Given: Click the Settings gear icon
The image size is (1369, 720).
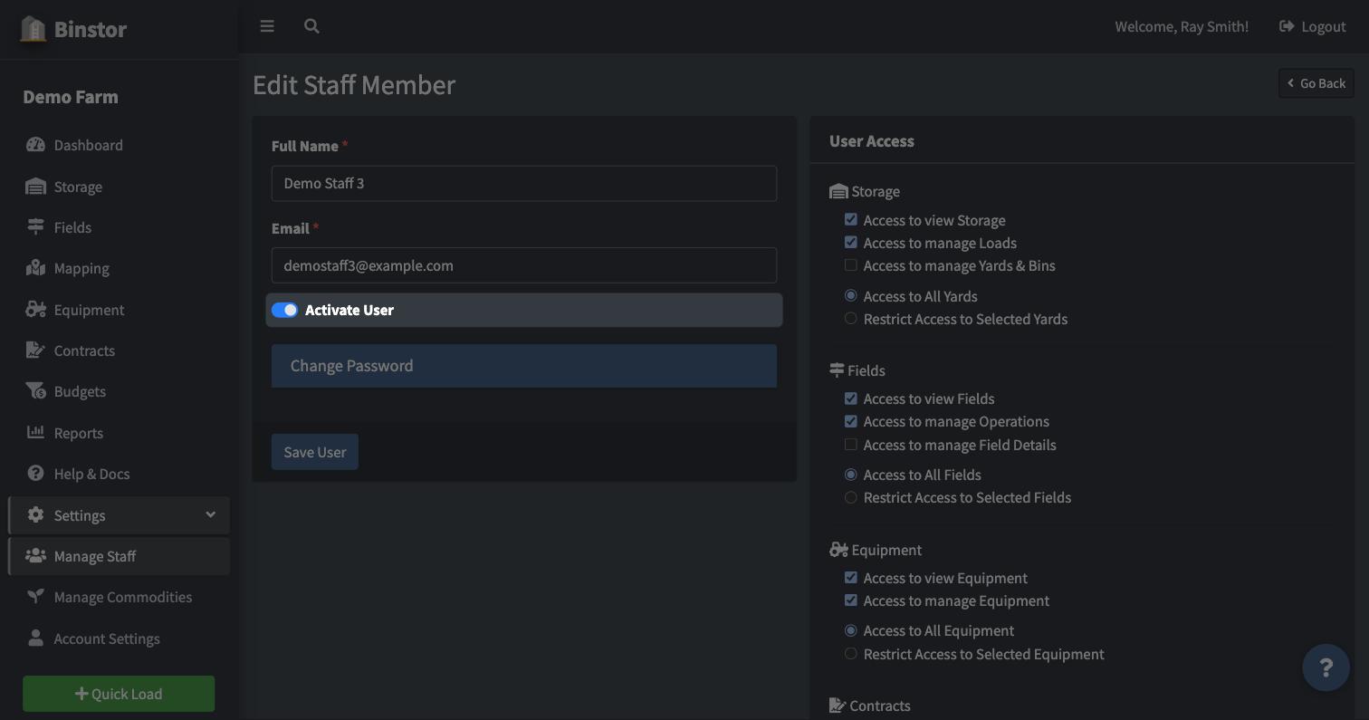Looking at the screenshot, I should click(x=35, y=515).
